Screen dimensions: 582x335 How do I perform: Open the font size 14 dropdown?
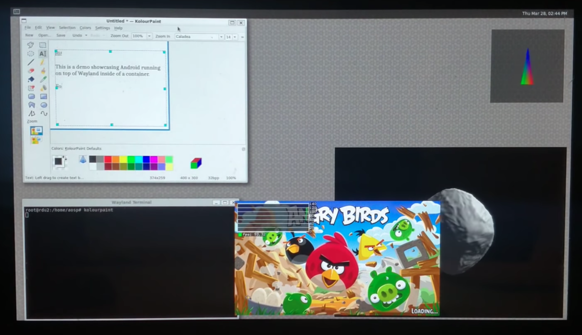[x=235, y=37]
